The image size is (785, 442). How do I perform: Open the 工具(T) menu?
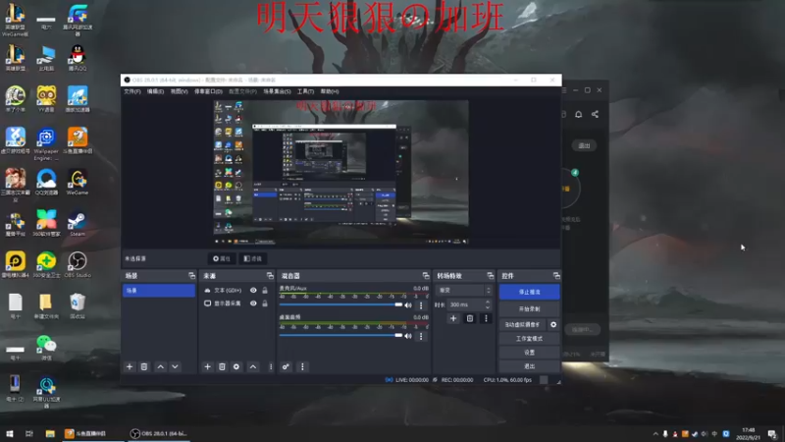click(x=305, y=91)
